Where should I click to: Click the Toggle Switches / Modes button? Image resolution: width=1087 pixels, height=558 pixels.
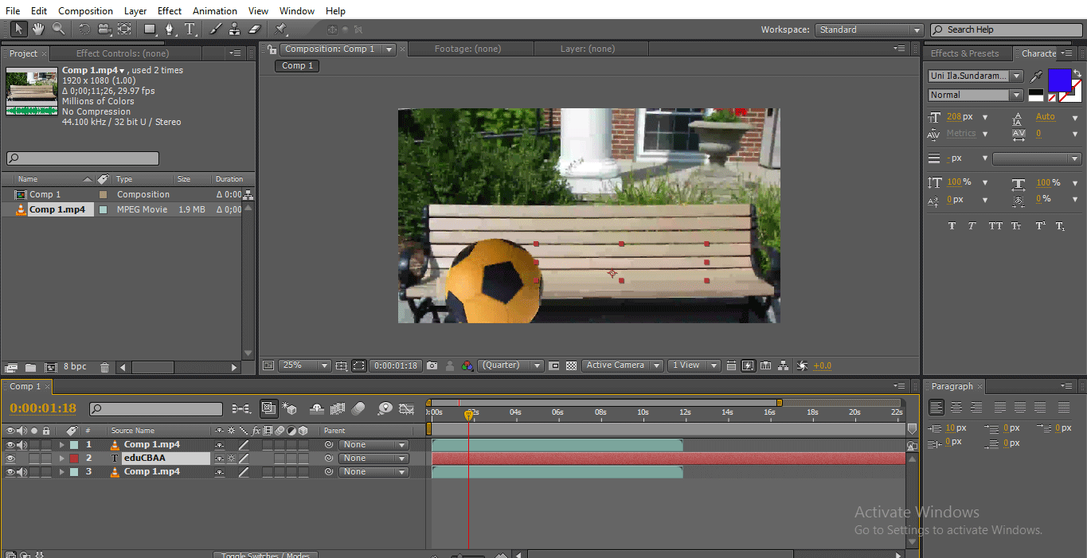click(x=265, y=554)
